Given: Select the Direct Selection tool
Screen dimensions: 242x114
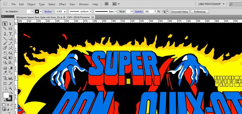Looking at the screenshot, I should click(x=10, y=24).
